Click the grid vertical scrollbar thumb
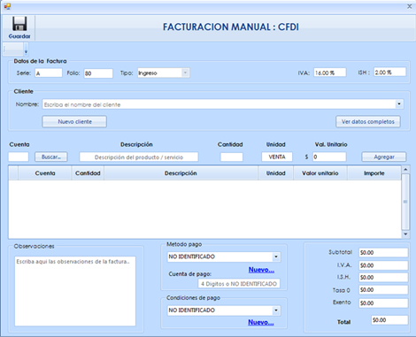The image size is (416, 337). (405, 202)
